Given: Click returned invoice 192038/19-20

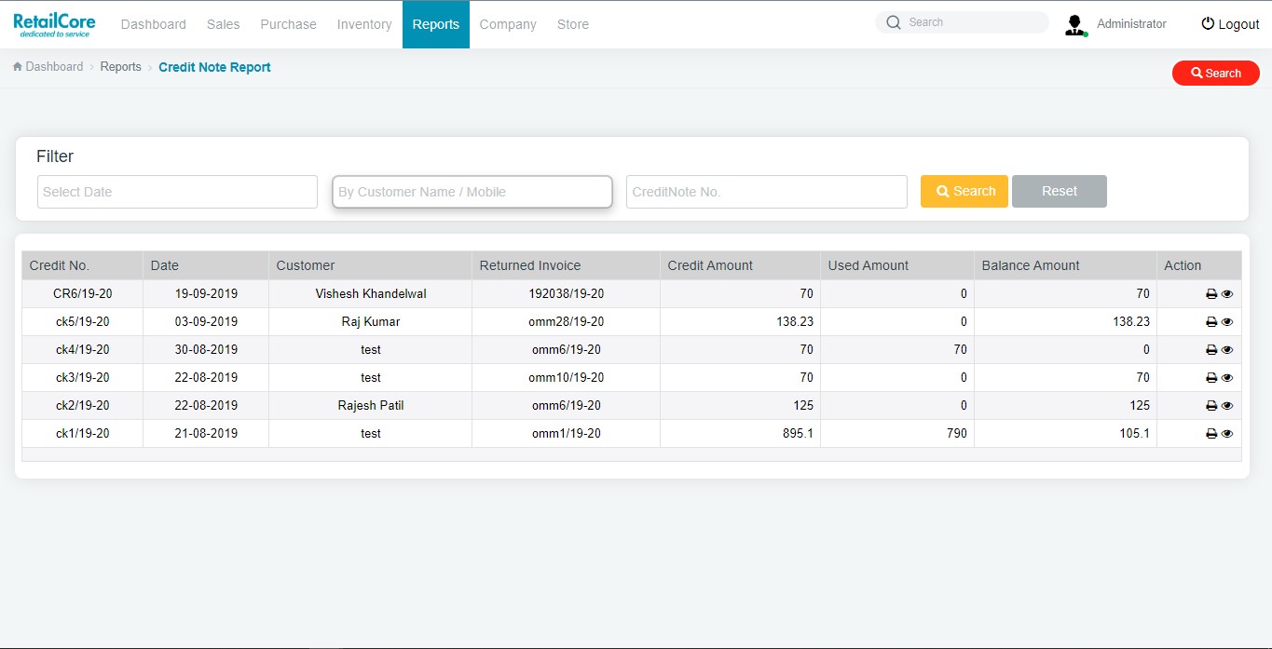Looking at the screenshot, I should coord(567,294).
